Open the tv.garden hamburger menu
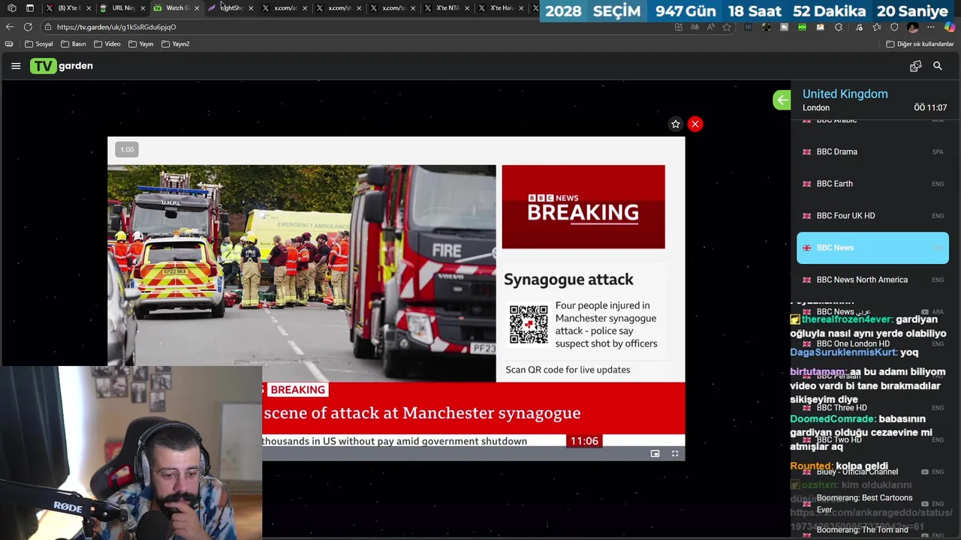Image resolution: width=961 pixels, height=540 pixels. click(x=16, y=66)
